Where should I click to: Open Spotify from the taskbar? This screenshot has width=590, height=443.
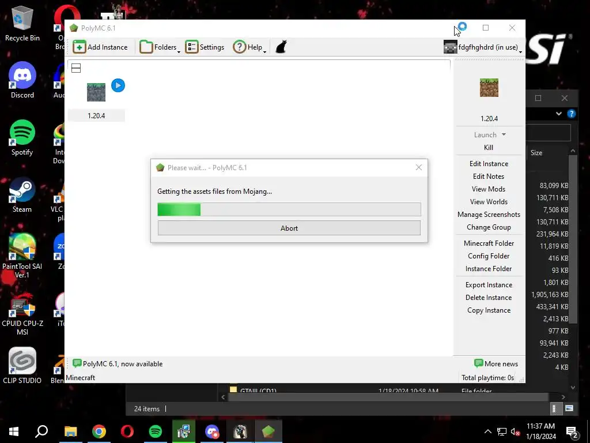point(156,431)
